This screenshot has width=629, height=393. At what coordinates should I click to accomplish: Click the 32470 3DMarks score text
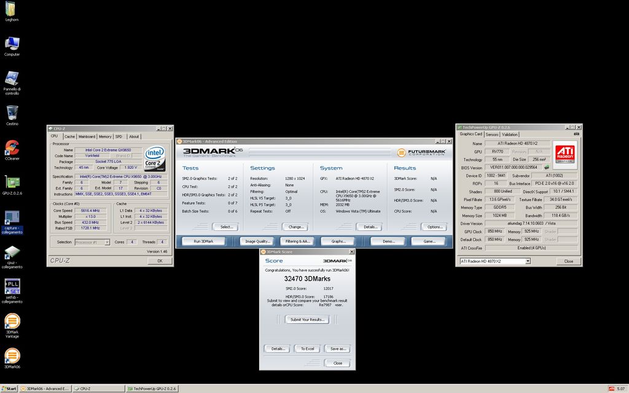pyautogui.click(x=307, y=279)
